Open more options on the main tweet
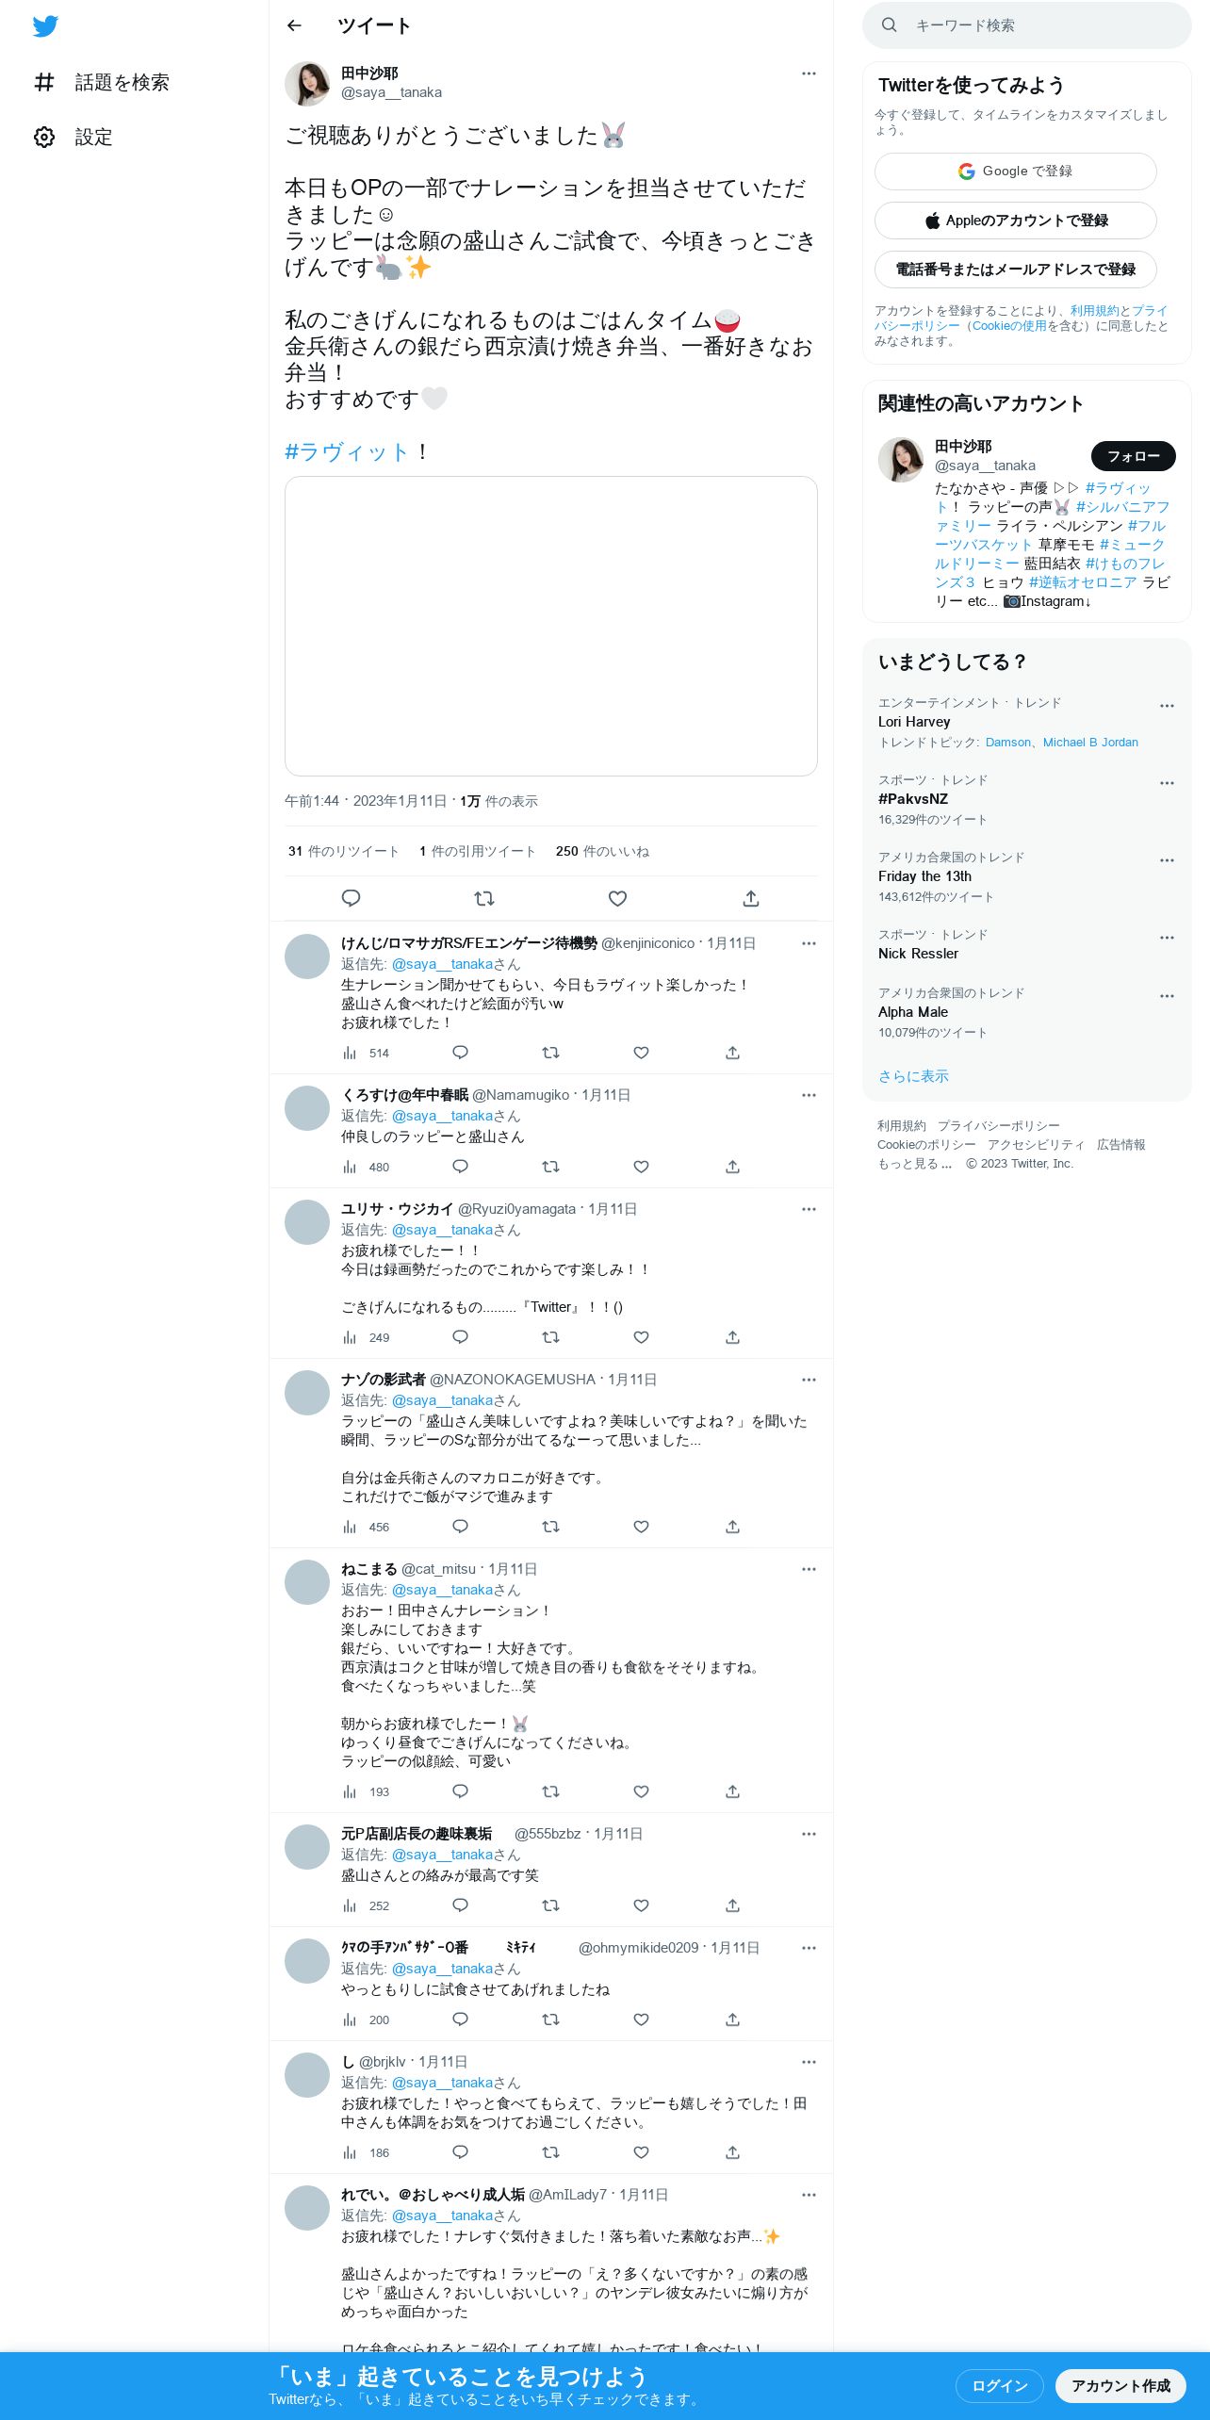Viewport: 1210px width, 2420px height. [x=809, y=74]
